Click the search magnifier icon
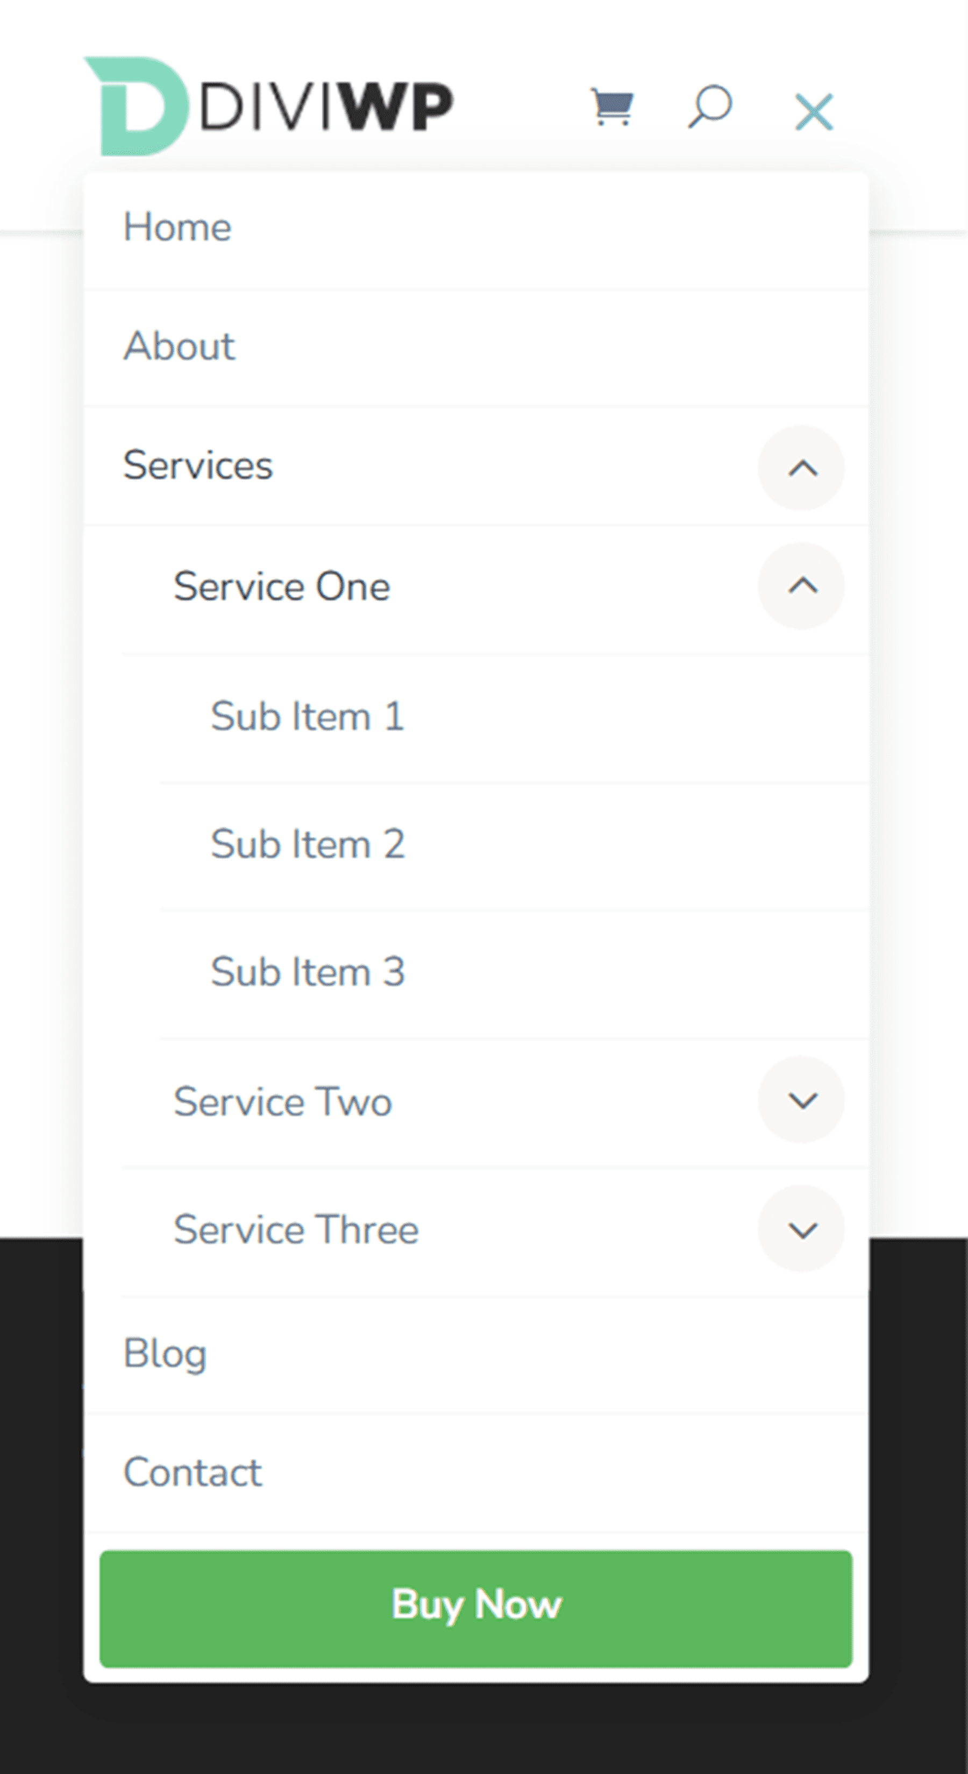968x1774 pixels. tap(710, 107)
